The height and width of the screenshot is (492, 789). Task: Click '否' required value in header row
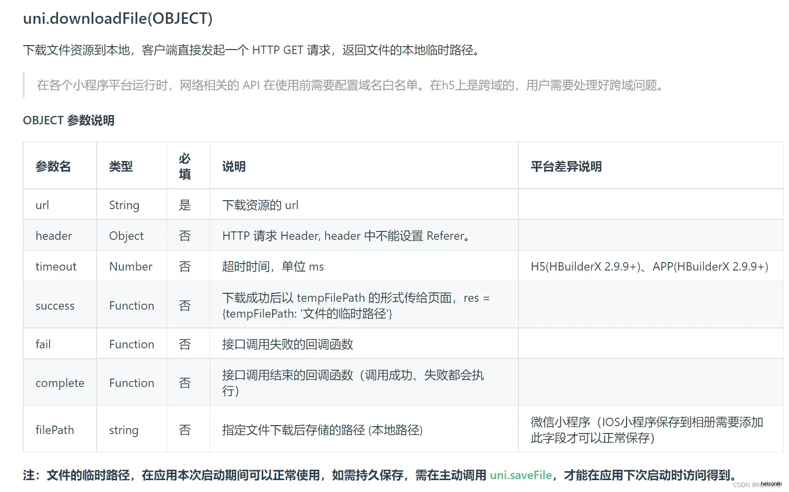185,236
